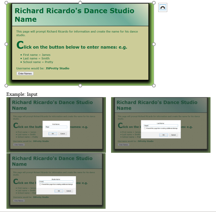Check 'Prevent this page' box in Last Name dialog
Viewport: 216px width, 212px height.
(145, 128)
